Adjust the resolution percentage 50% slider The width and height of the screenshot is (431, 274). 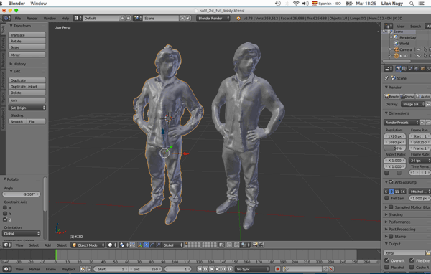394,148
